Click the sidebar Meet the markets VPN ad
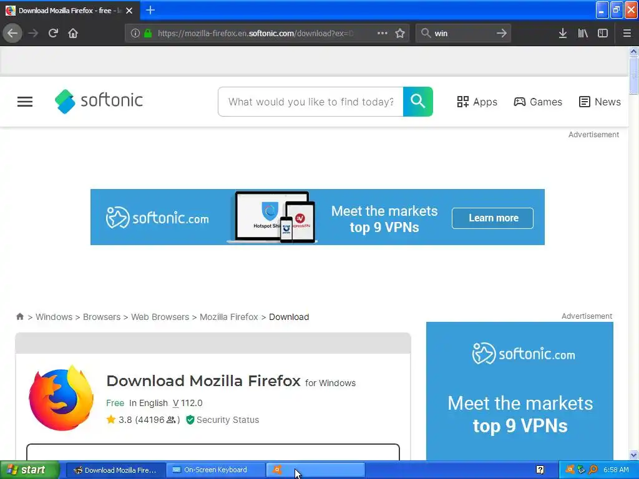The width and height of the screenshot is (639, 479). (520, 392)
